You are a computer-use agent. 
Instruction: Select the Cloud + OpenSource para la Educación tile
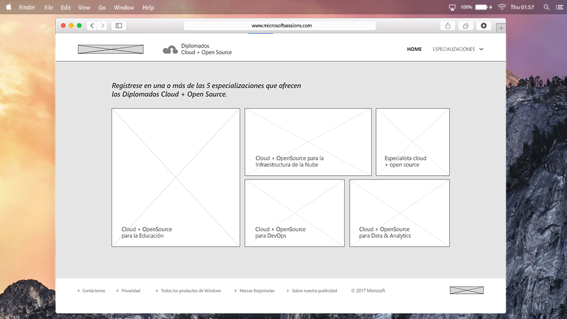point(176,178)
